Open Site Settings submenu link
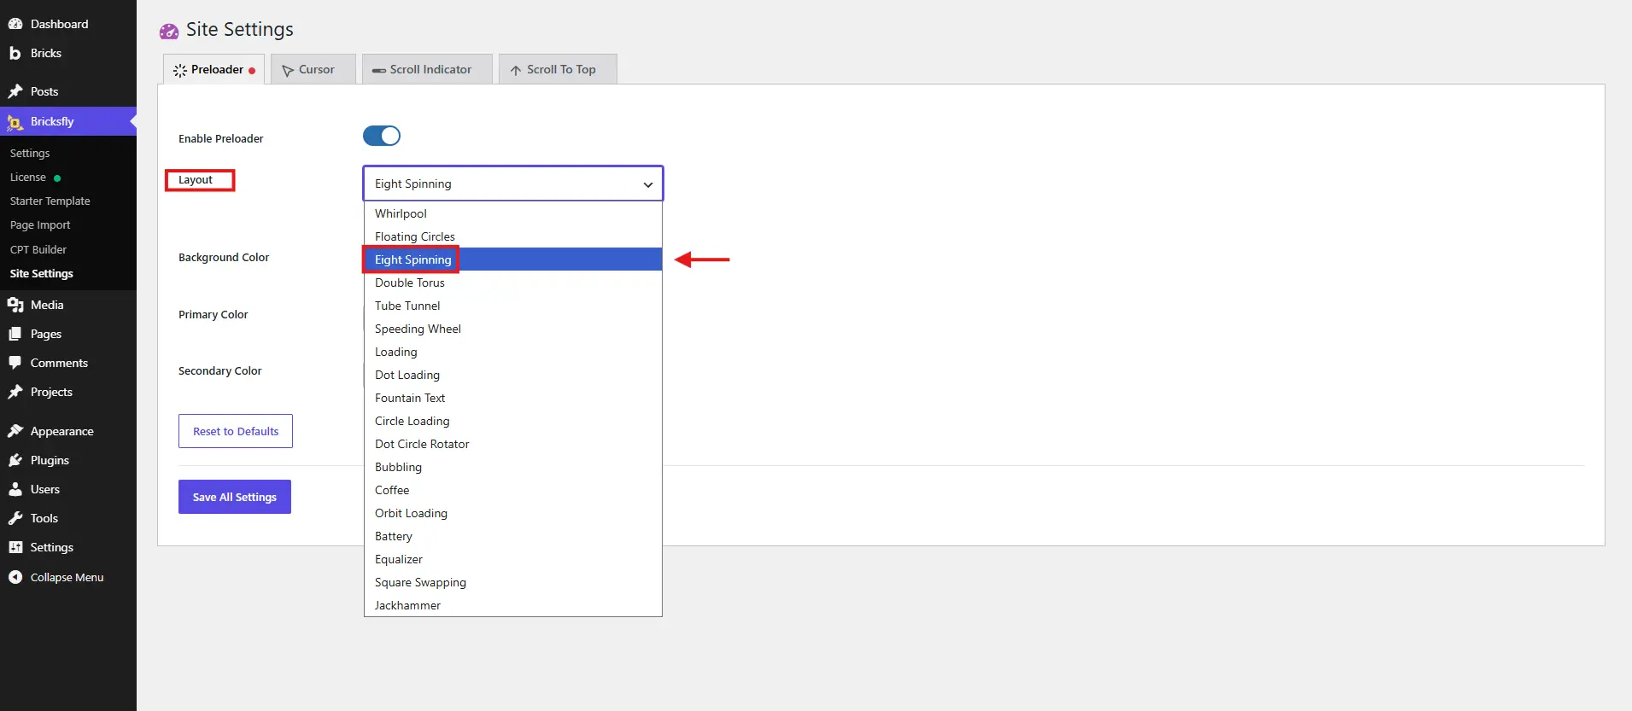The width and height of the screenshot is (1632, 711). (42, 274)
